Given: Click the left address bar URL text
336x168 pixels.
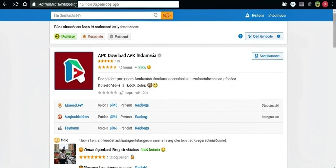Looking at the screenshot, I should 57,4.
